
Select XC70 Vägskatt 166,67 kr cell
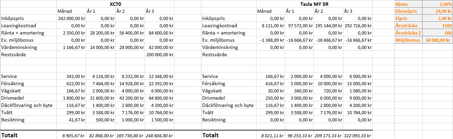coord(71,91)
